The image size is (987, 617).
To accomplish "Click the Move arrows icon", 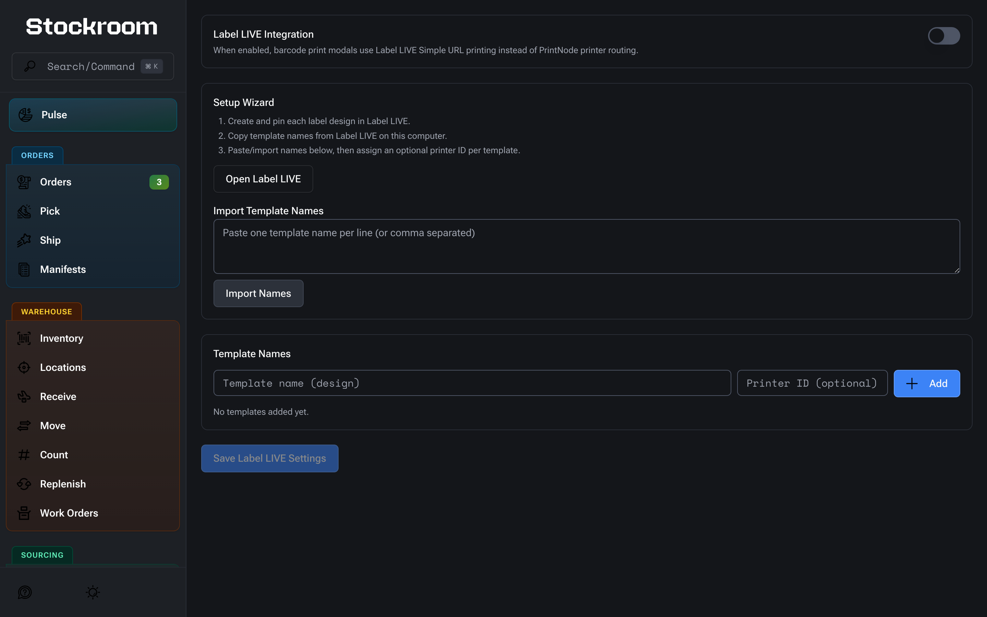I will 24,426.
